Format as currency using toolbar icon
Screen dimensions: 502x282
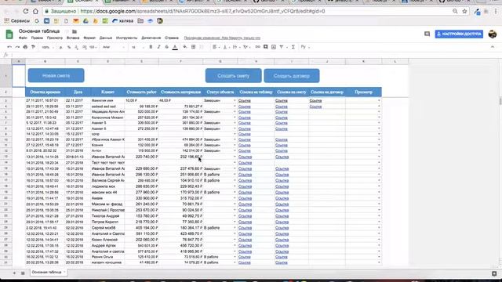coord(61,47)
